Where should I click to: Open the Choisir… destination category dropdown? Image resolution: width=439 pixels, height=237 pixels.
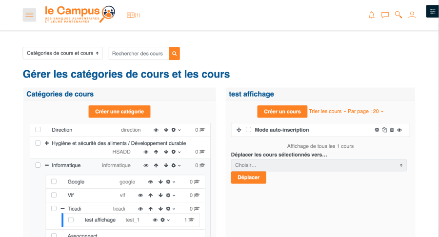click(x=319, y=165)
